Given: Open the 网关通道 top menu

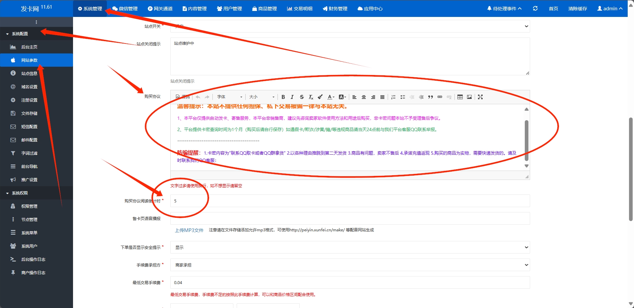Looking at the screenshot, I should coord(160,9).
